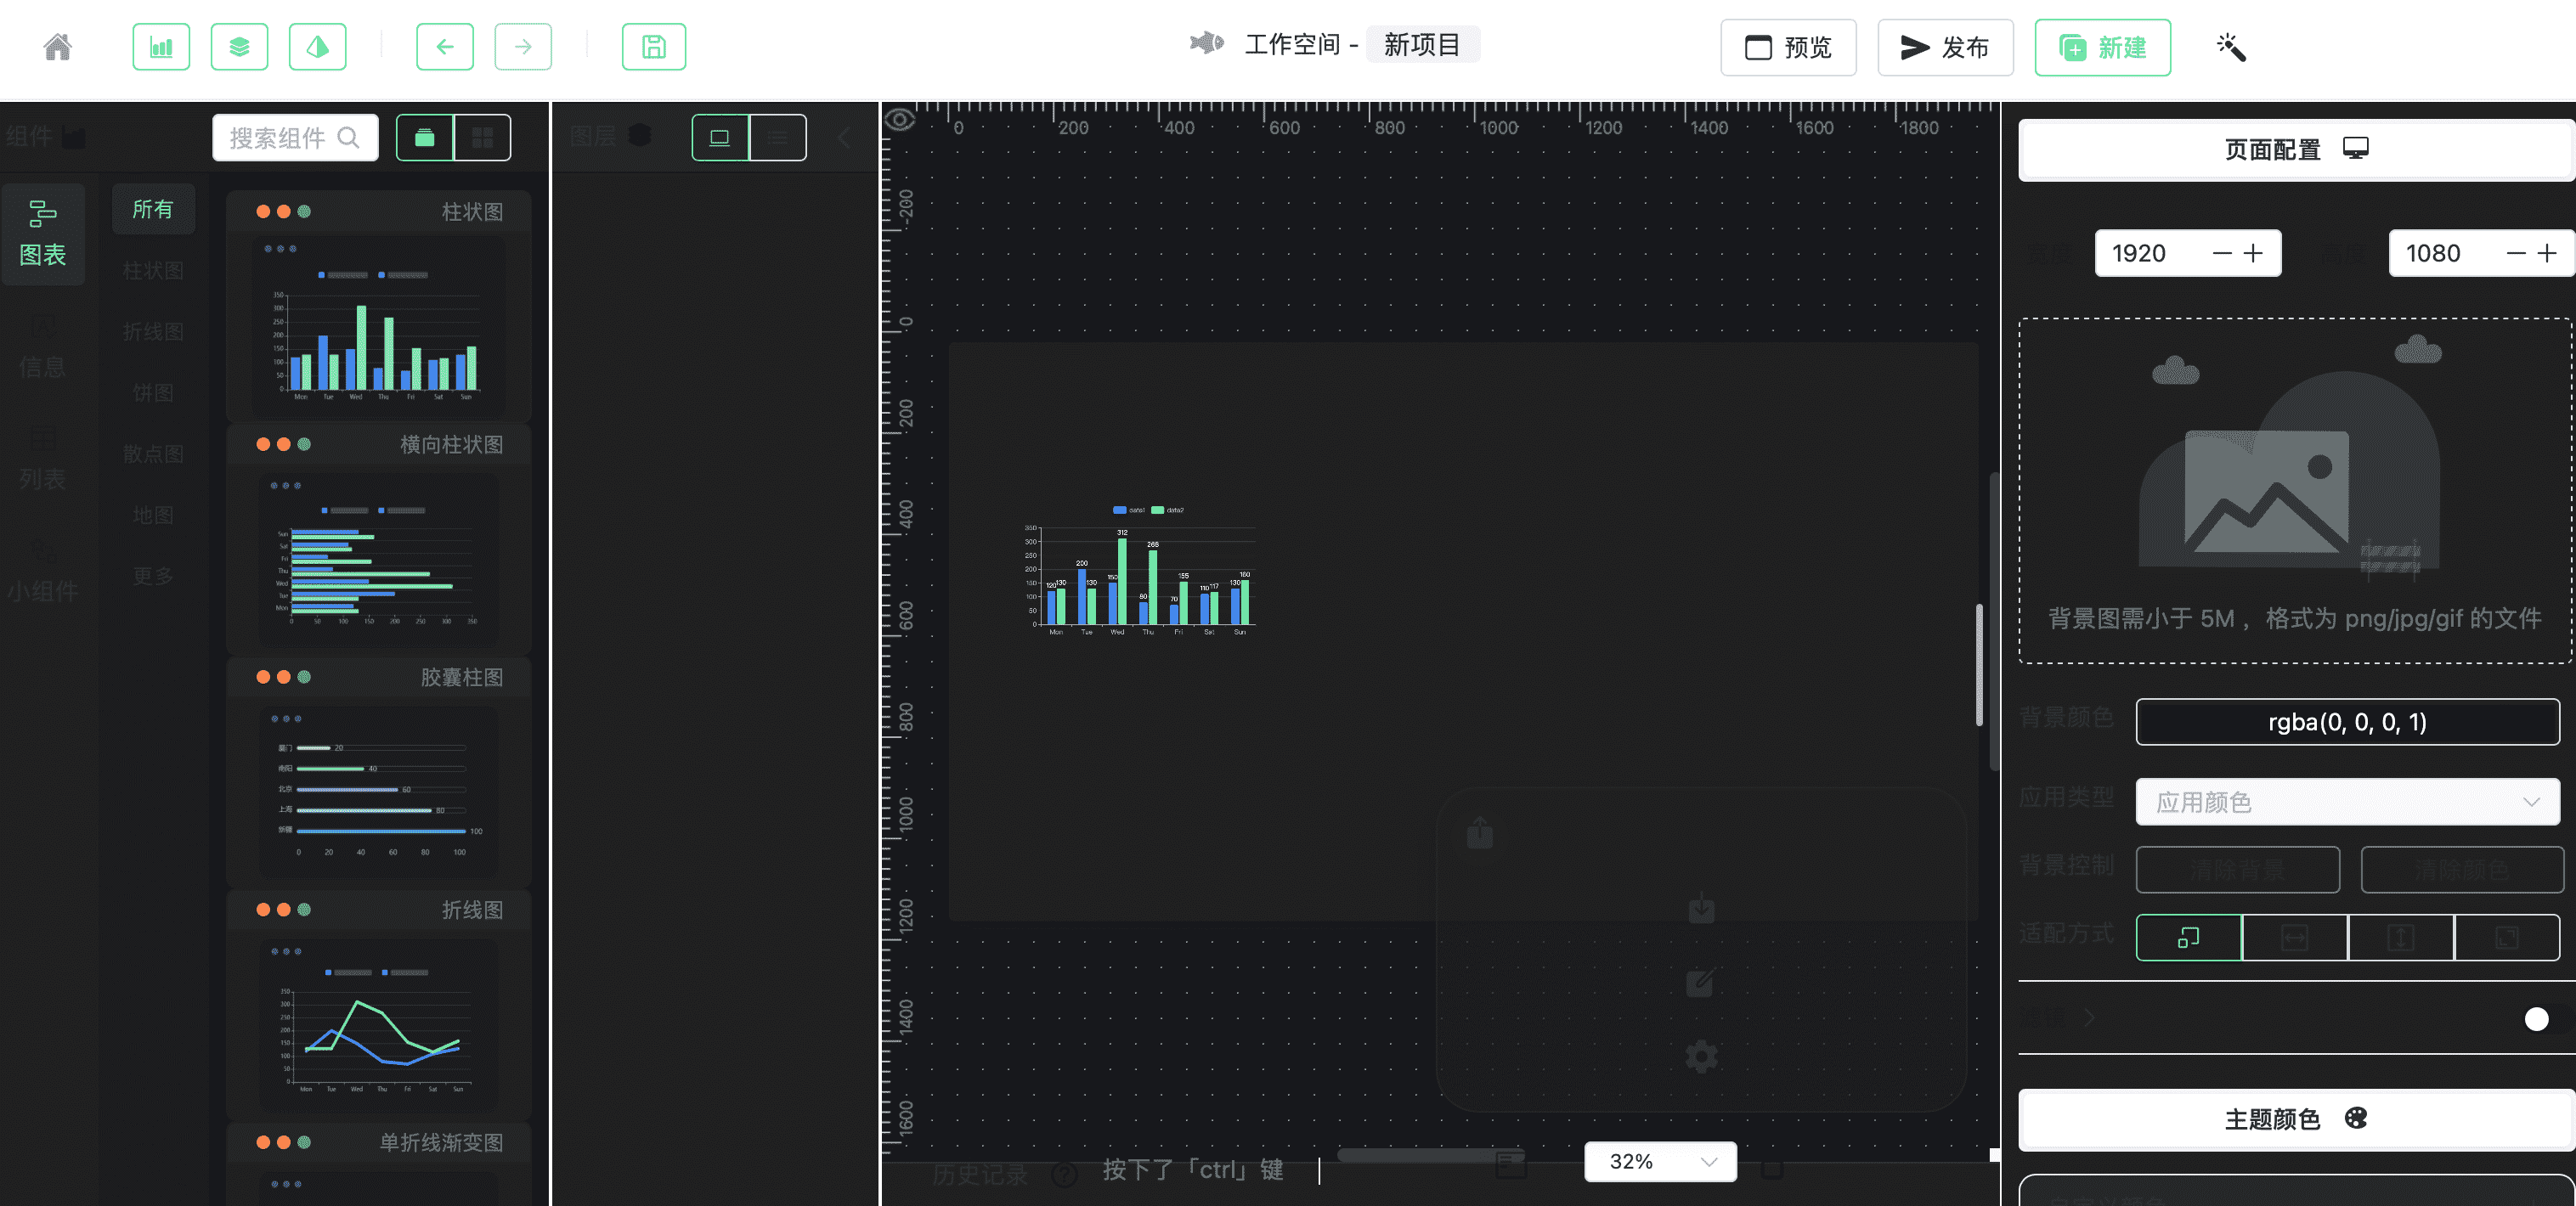
Task: Toggle the layers panel toolbar icon
Action: [240, 46]
